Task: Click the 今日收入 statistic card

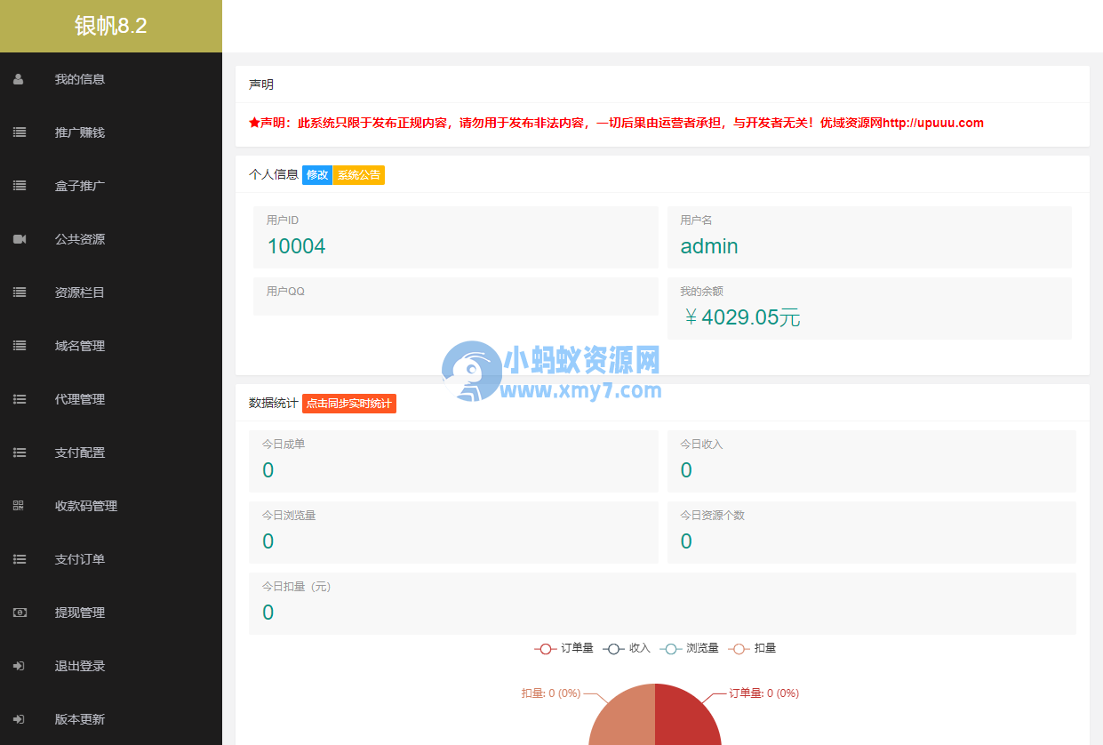Action: [872, 461]
